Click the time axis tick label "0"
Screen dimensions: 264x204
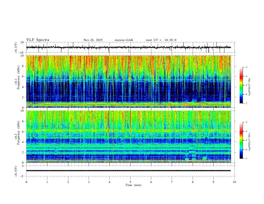(x=26, y=182)
